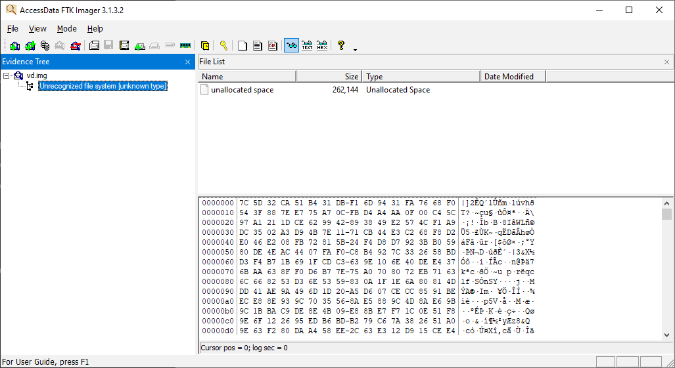Viewport: 675px width, 368px height.
Task: Click Export Logical Image (AD1) icon
Action: [x=124, y=45]
